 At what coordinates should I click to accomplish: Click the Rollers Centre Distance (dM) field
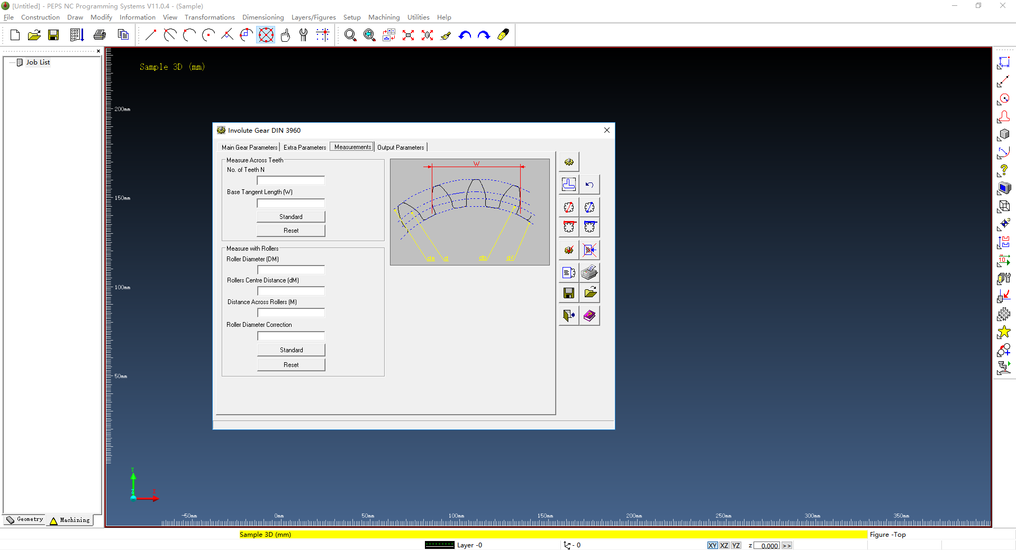291,291
